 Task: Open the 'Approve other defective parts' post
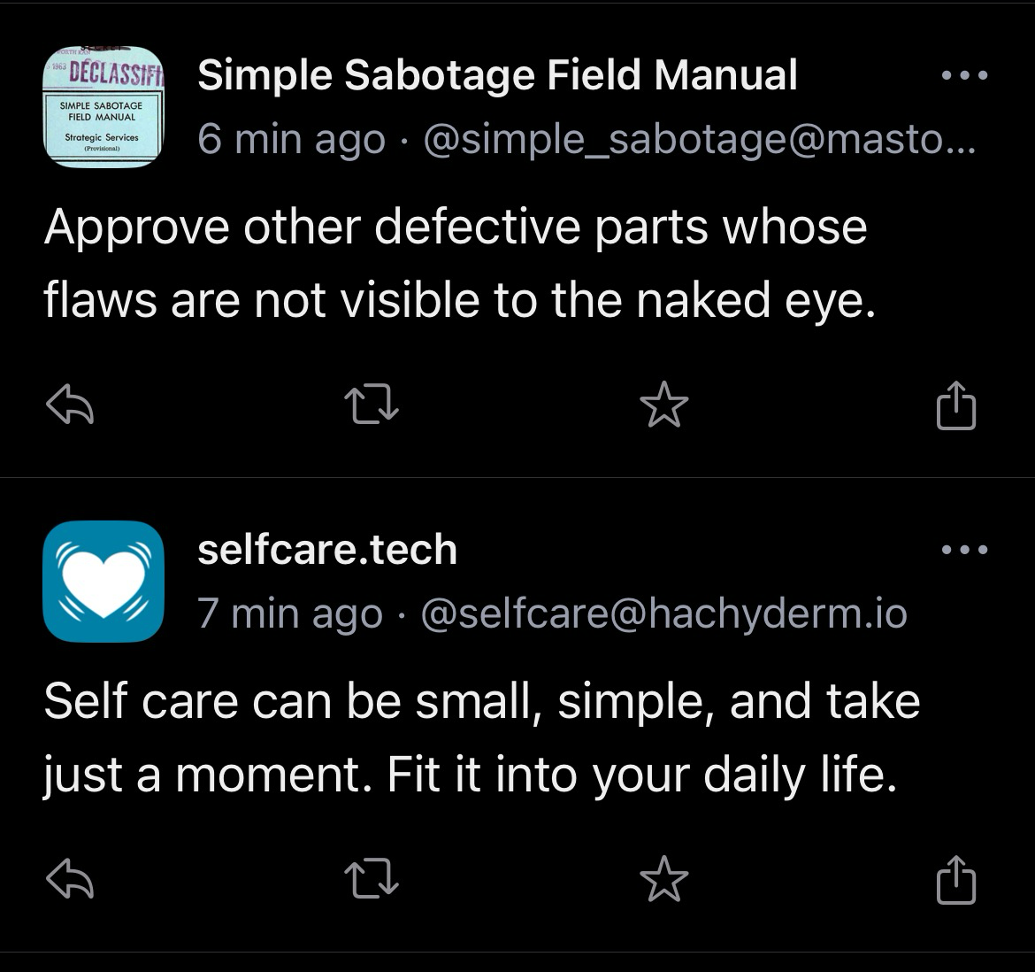click(x=460, y=264)
